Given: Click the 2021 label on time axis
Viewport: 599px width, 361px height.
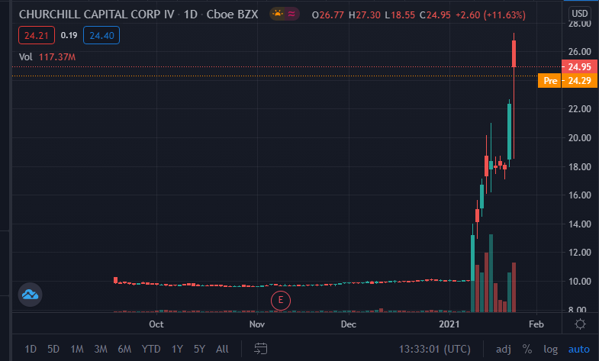Looking at the screenshot, I should tap(449, 324).
